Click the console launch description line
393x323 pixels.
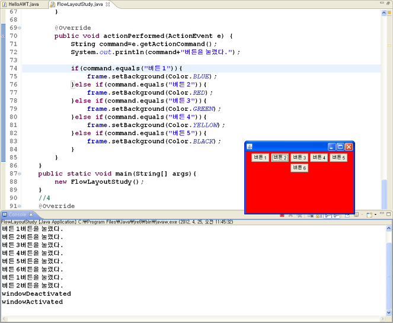point(117,222)
